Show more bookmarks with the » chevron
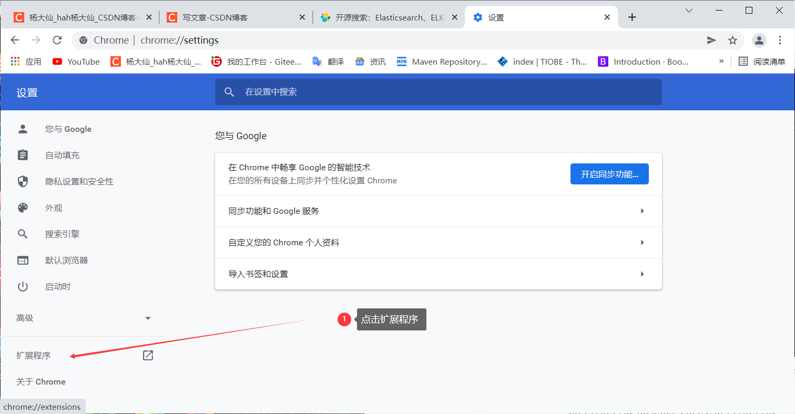This screenshot has width=795, height=414. [721, 61]
